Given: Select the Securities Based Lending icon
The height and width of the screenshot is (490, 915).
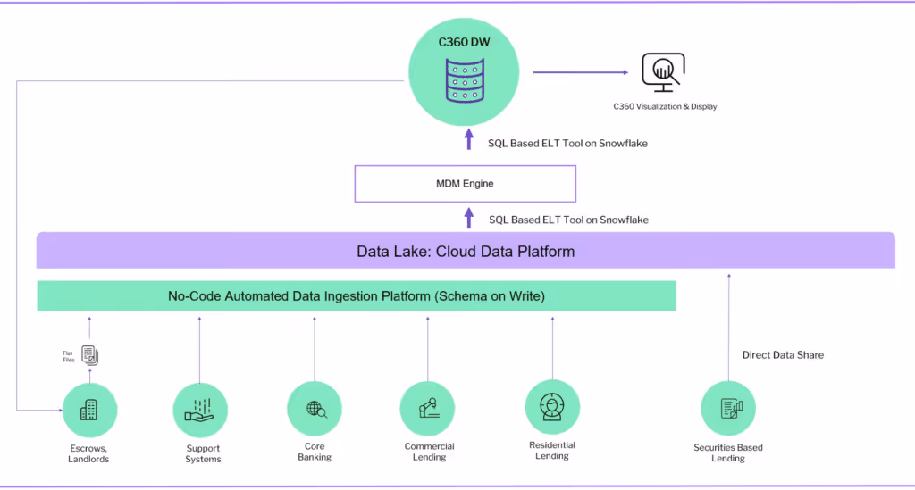Looking at the screenshot, I should 731,409.
